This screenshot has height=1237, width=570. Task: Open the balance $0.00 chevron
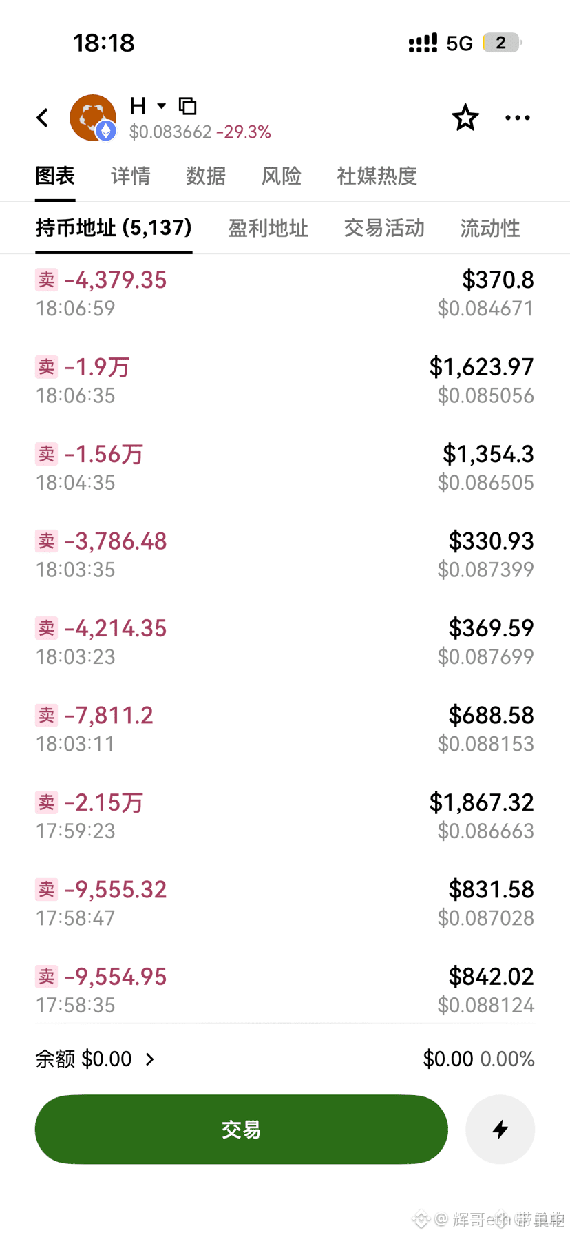click(150, 1059)
